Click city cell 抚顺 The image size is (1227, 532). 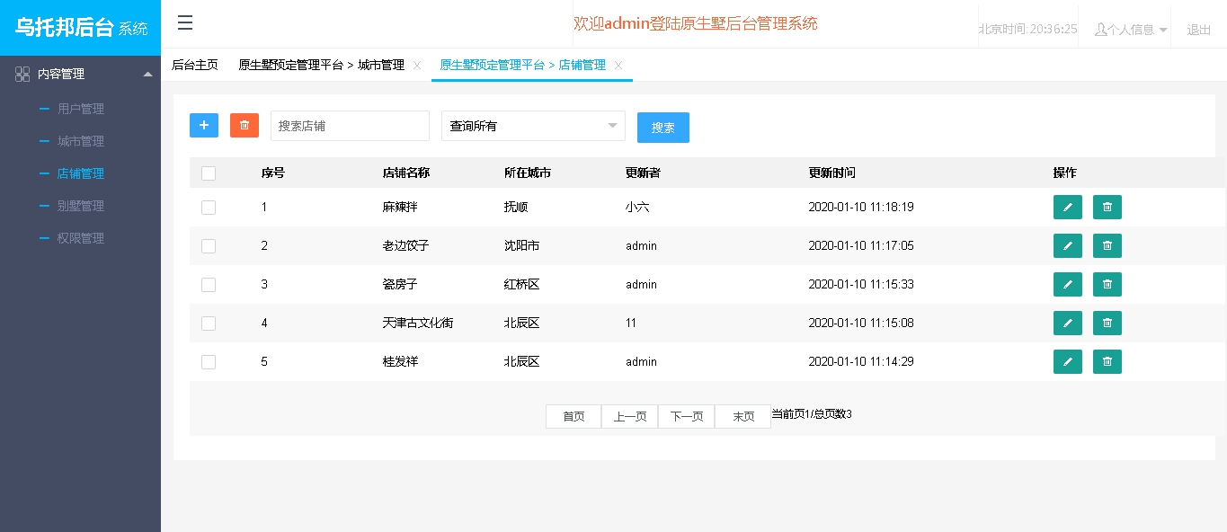[x=516, y=207]
